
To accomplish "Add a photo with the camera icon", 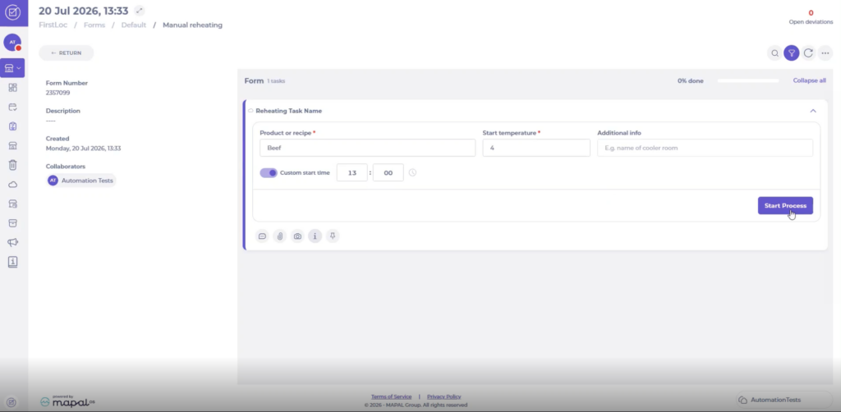I will pos(297,236).
